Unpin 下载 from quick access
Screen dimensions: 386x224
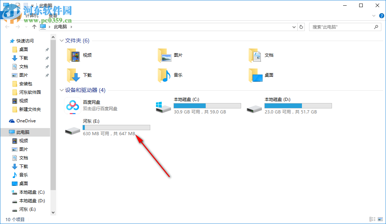[x=47, y=58]
